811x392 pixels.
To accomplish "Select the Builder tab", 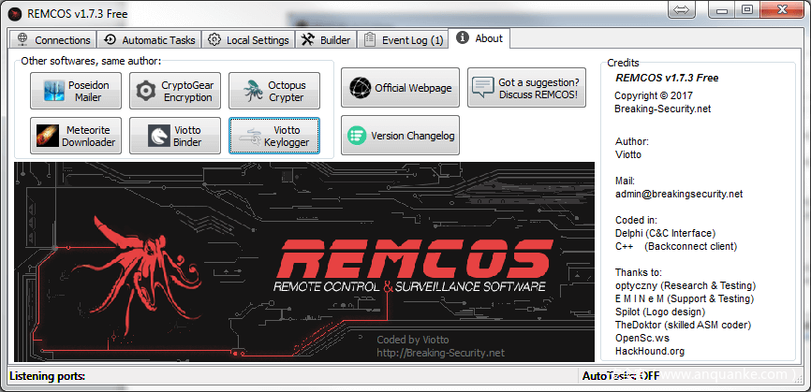I will (326, 40).
